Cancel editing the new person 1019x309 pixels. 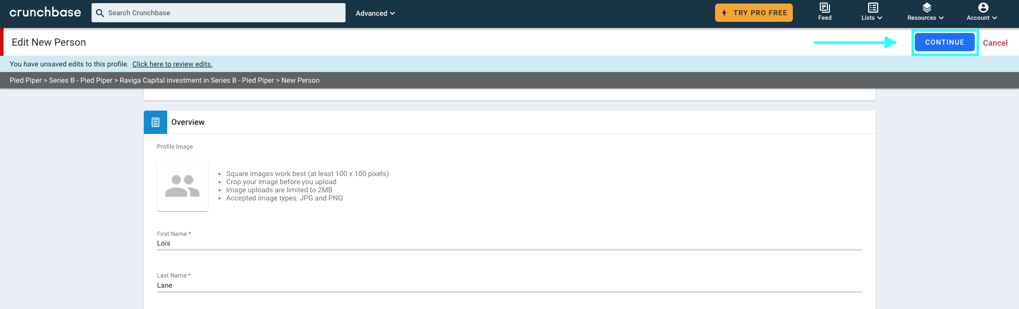tap(995, 43)
